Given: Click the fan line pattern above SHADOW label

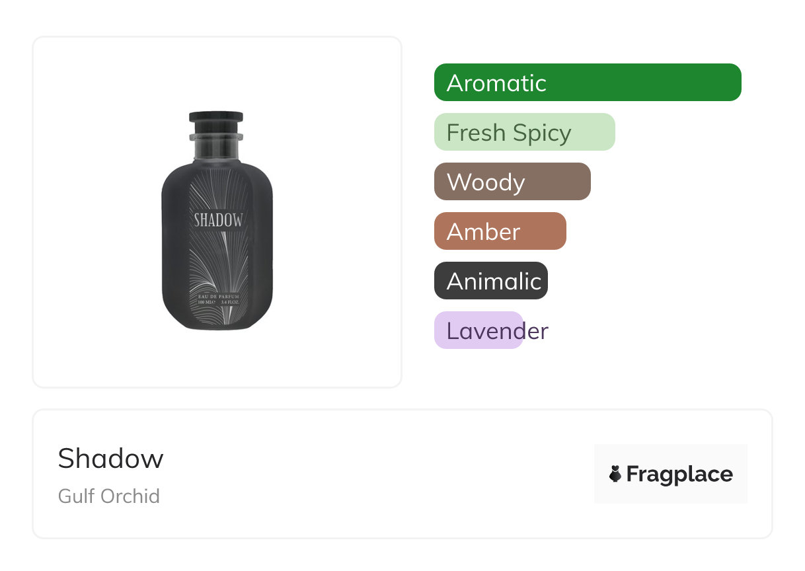Looking at the screenshot, I should point(217,192).
